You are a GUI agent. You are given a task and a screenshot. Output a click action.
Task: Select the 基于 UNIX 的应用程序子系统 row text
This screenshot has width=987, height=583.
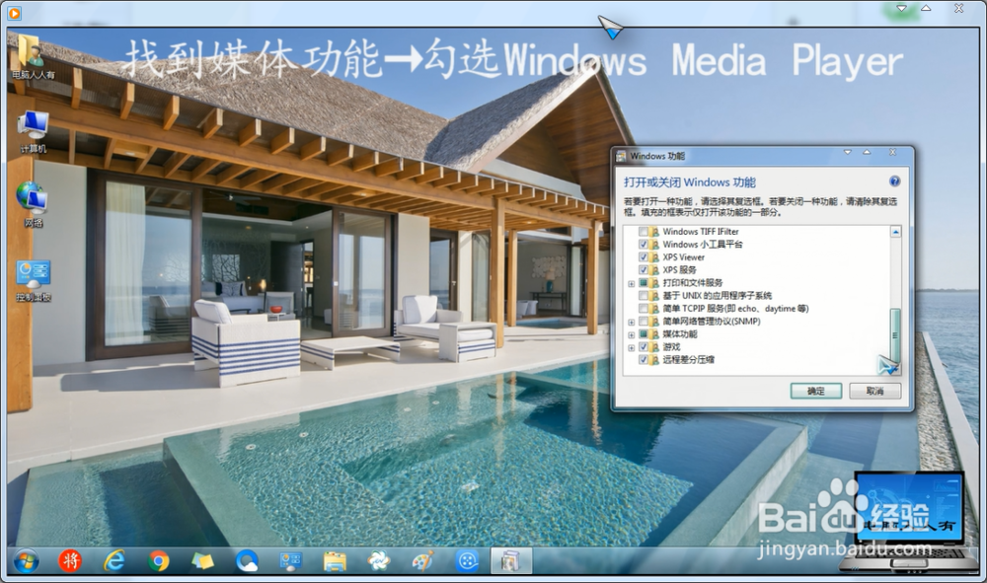coord(717,296)
